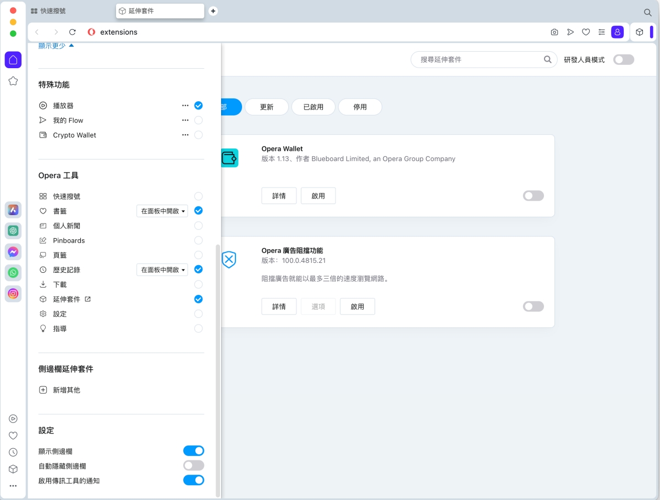Click the Opera Wallet extension icon
This screenshot has width=660, height=500.
229,158
